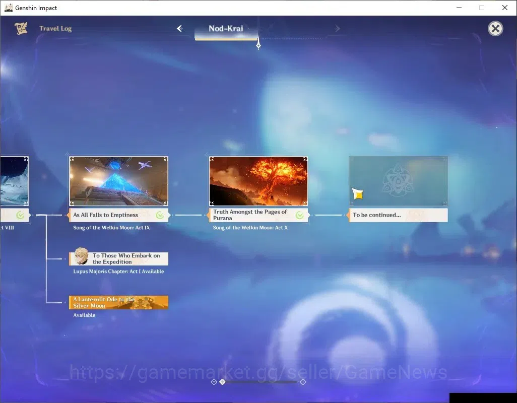The width and height of the screenshot is (517, 403).
Task: Click the Song of the Welkin Moon: Act IX text
Action: pyautogui.click(x=111, y=228)
